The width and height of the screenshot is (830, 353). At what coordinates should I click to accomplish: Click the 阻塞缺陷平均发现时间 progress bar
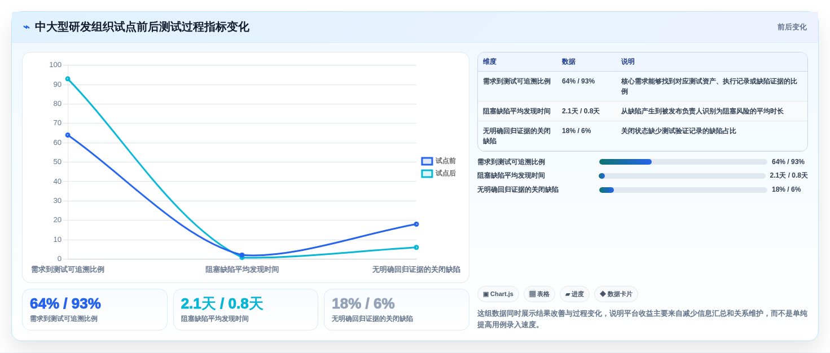click(x=682, y=176)
